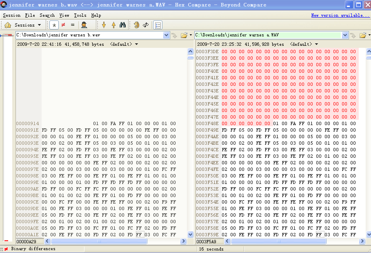Click right pane go/load arrow icon

pyautogui.click(x=353, y=36)
